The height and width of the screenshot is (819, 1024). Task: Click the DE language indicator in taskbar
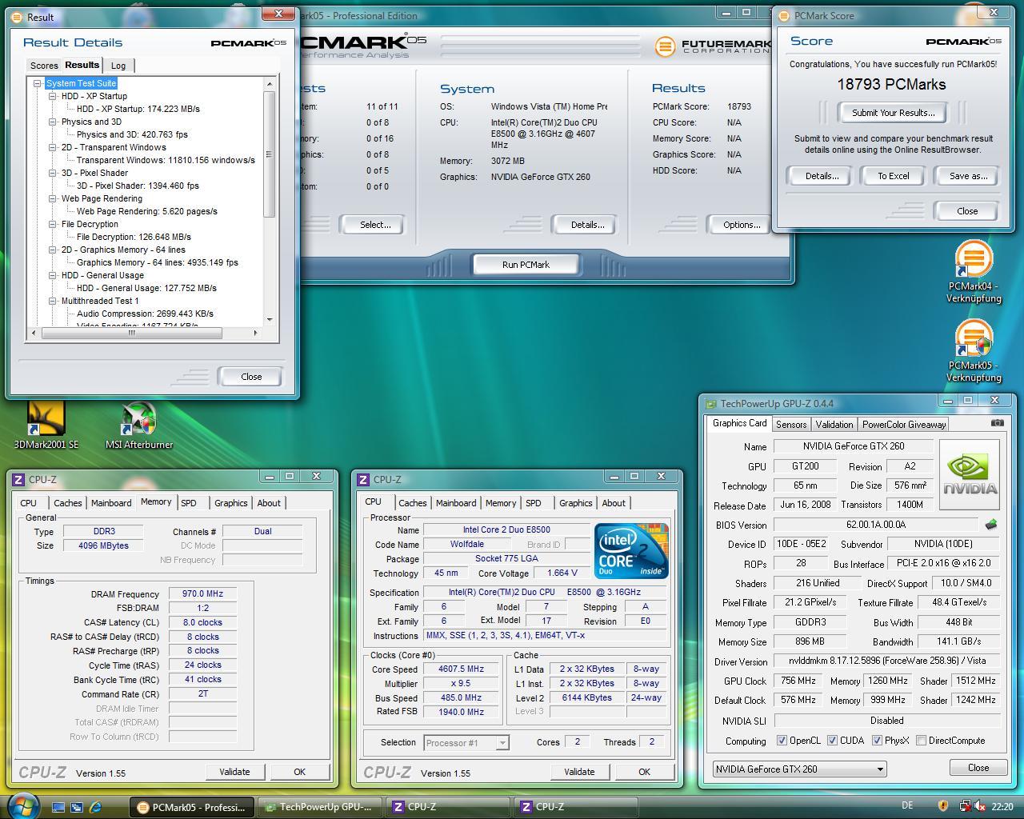click(x=906, y=806)
